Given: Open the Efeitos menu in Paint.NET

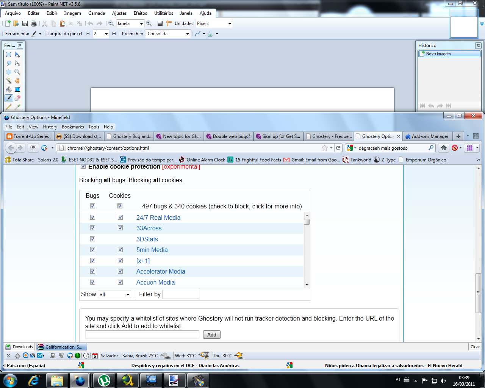Looking at the screenshot, I should [140, 13].
